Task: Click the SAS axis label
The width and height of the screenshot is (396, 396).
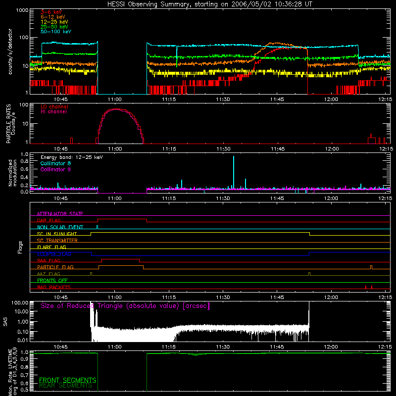Action: [5, 322]
